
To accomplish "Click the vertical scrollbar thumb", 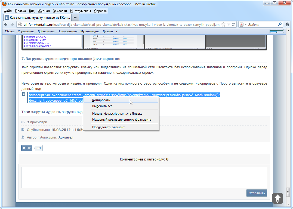I will 288,192.
